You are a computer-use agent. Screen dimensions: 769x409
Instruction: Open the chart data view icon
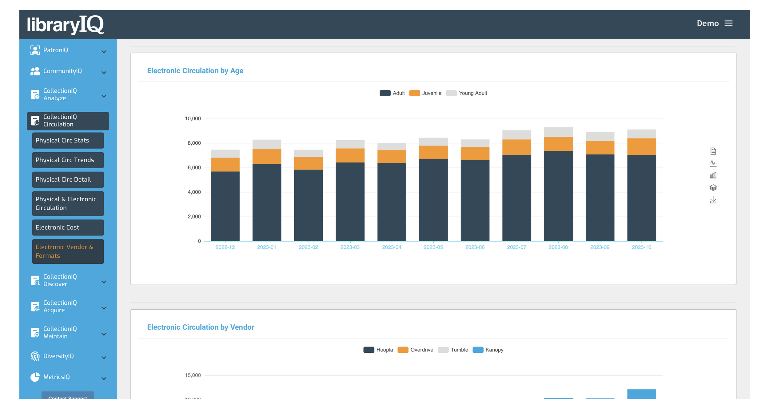click(x=713, y=151)
